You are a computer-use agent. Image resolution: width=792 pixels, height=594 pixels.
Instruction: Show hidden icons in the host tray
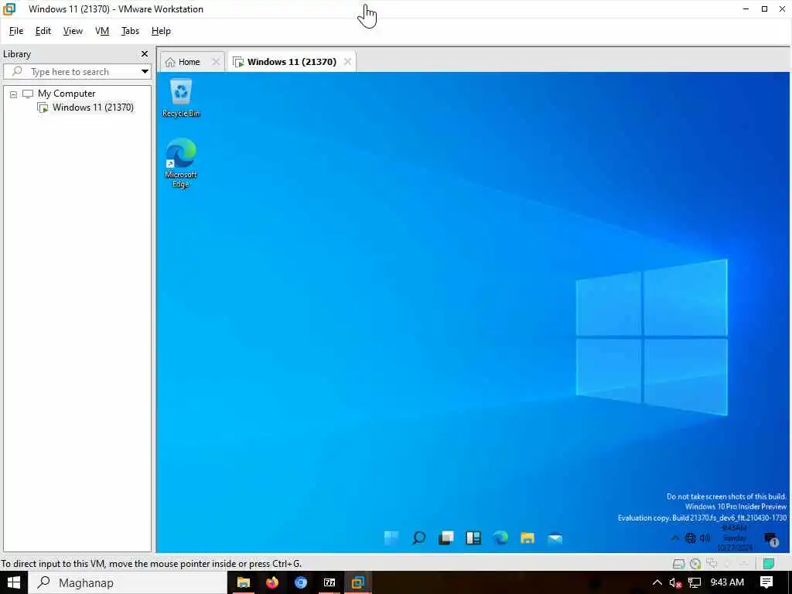[657, 582]
